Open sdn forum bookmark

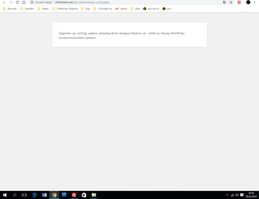pyautogui.click(x=151, y=9)
